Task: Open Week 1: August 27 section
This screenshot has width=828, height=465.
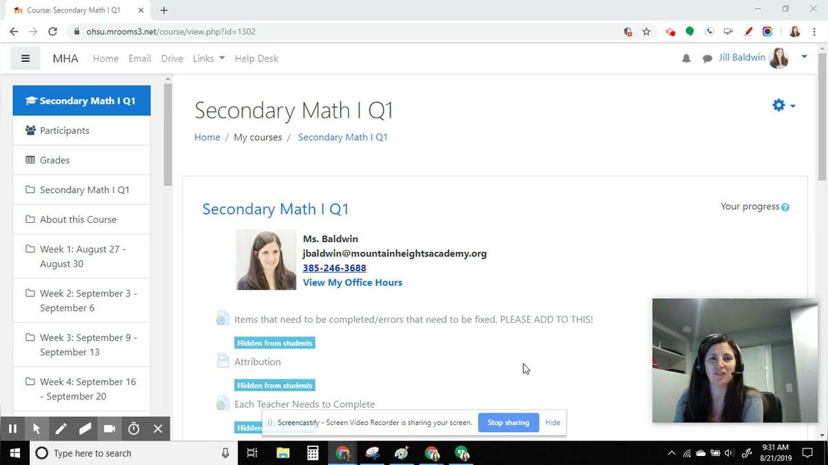Action: (x=82, y=256)
